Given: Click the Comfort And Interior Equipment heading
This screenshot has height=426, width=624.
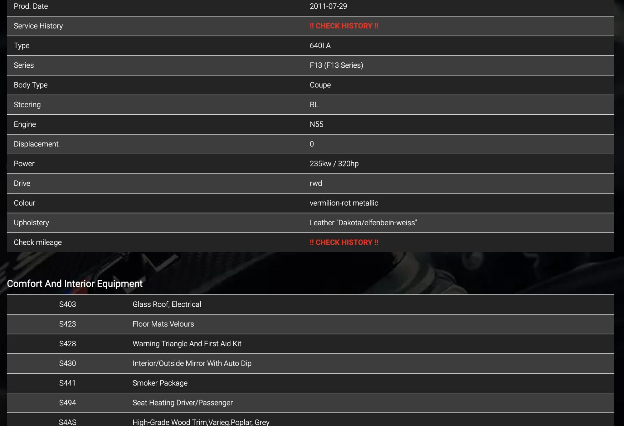Looking at the screenshot, I should 75,284.
